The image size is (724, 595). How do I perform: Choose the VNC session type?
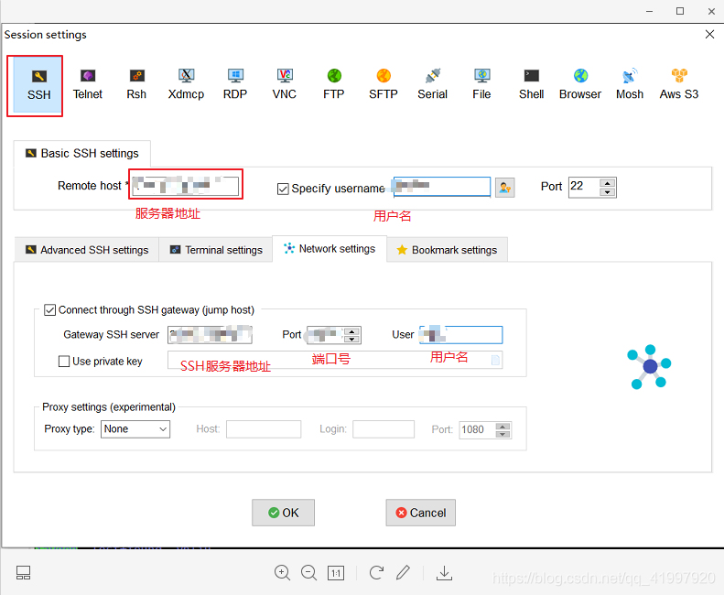[285, 85]
